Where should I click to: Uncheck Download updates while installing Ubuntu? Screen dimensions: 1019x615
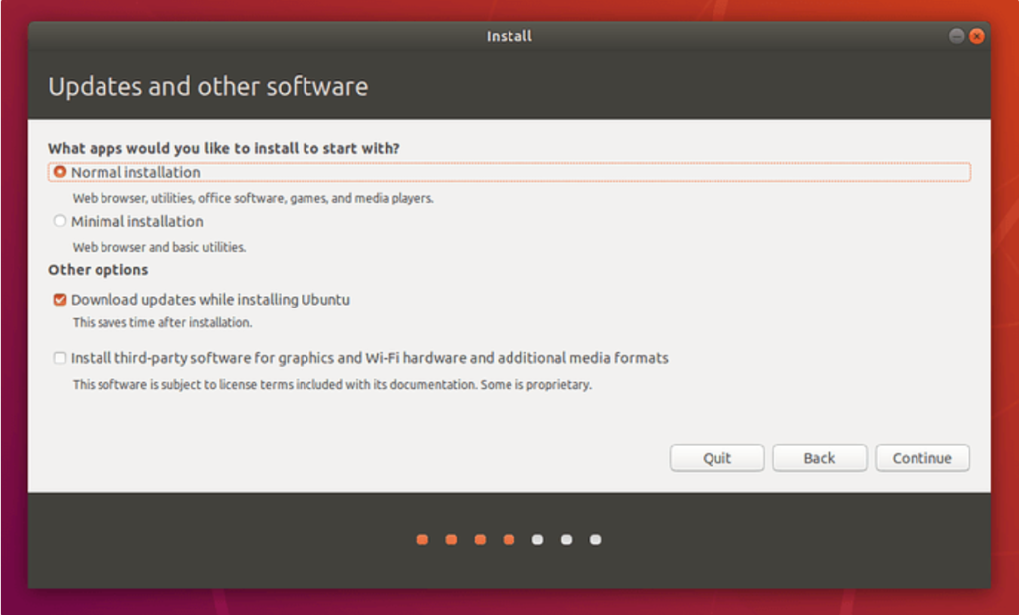point(60,300)
